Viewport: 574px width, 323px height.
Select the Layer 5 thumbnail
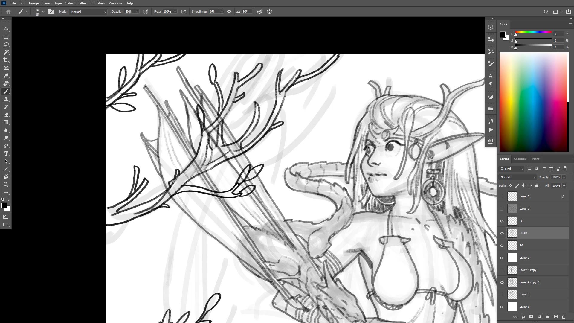click(x=512, y=258)
